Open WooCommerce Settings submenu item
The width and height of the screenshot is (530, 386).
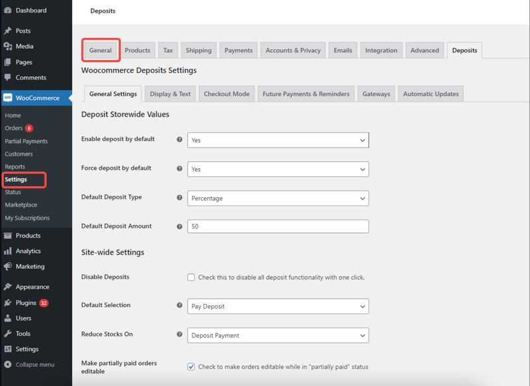(16, 179)
